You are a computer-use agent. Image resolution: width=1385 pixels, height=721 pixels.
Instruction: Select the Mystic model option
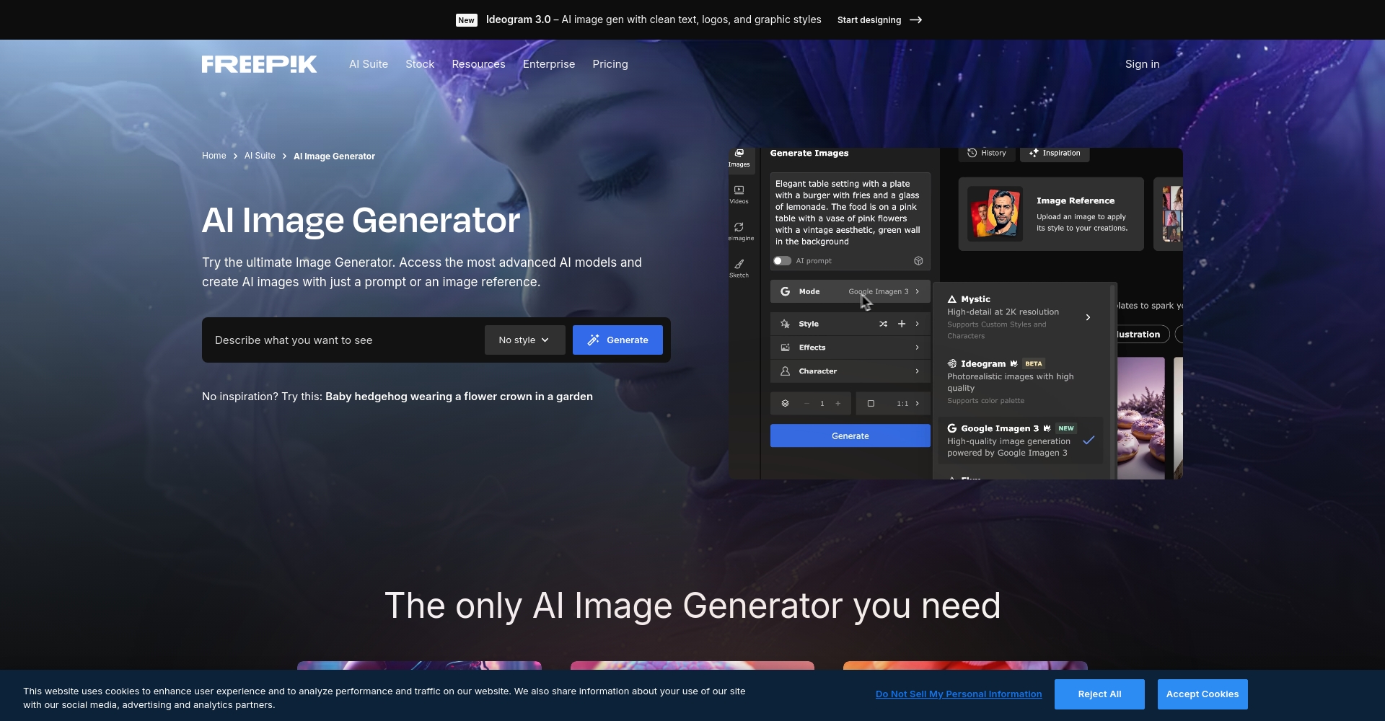(x=1021, y=317)
